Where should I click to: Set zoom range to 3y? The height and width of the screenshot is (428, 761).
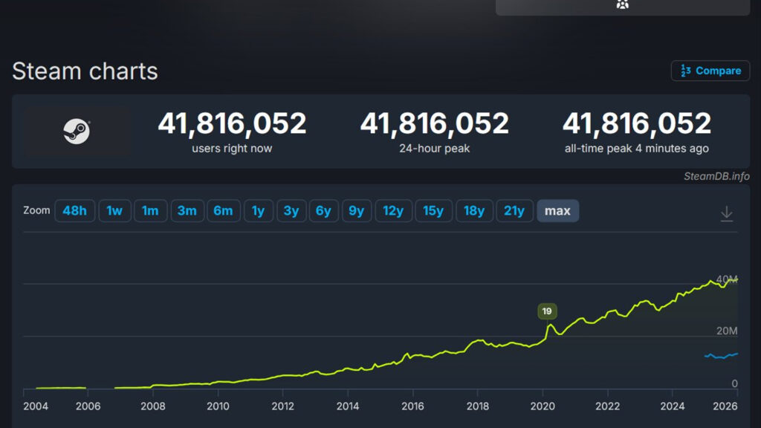291,211
